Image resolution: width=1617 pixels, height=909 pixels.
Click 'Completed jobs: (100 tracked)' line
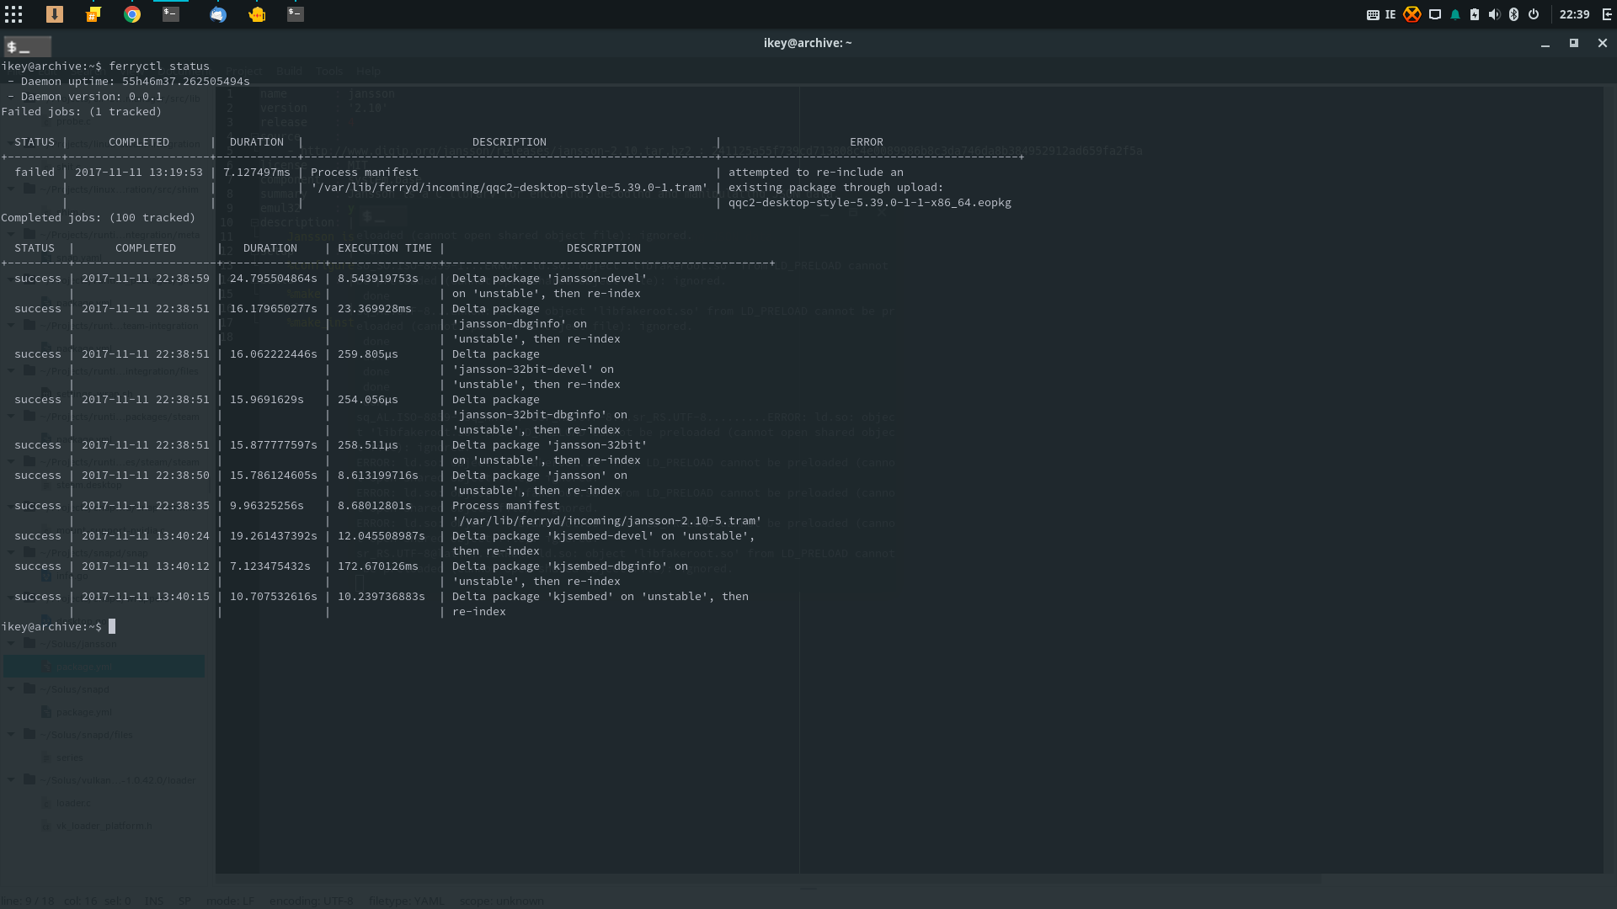99,218
